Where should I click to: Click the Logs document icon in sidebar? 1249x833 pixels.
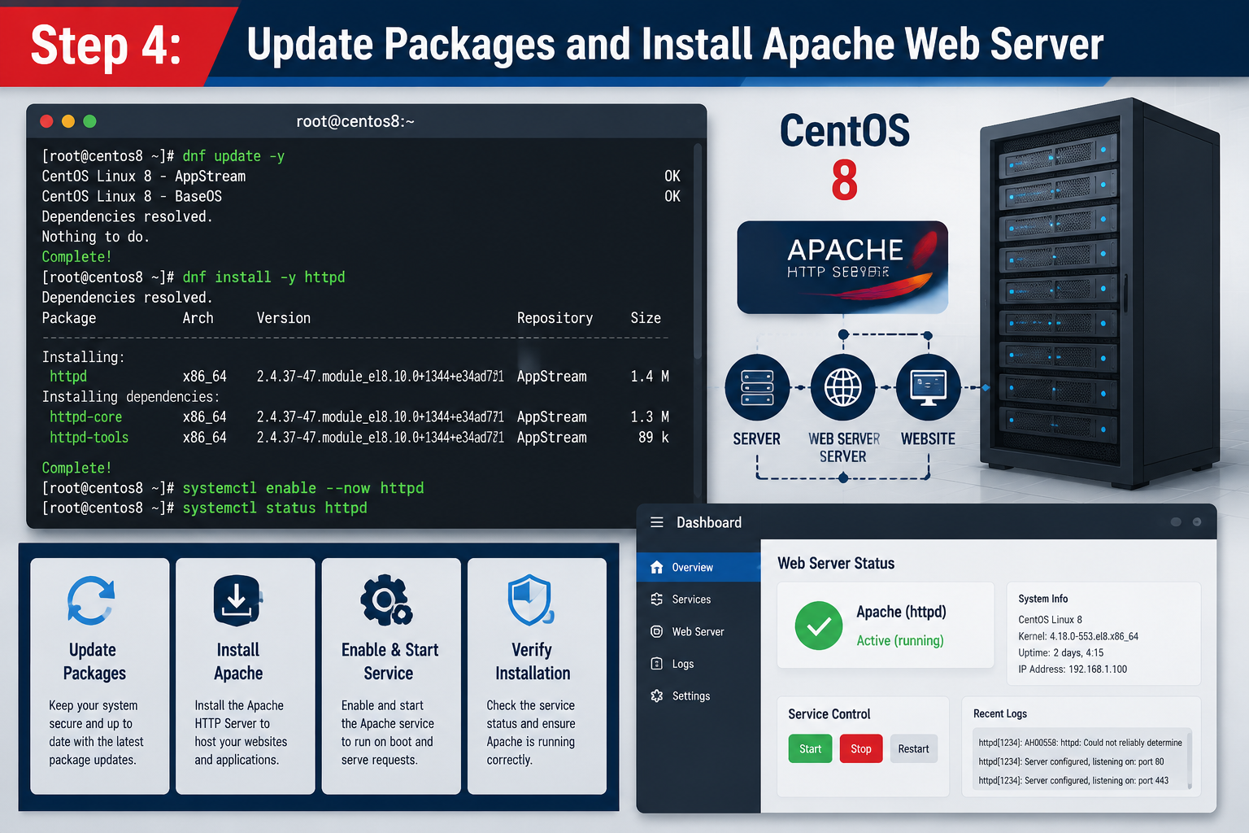pos(657,664)
